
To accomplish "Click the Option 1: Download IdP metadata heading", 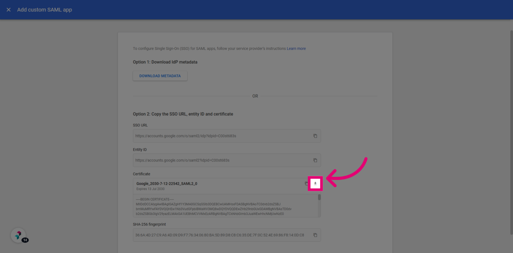I will click(165, 62).
